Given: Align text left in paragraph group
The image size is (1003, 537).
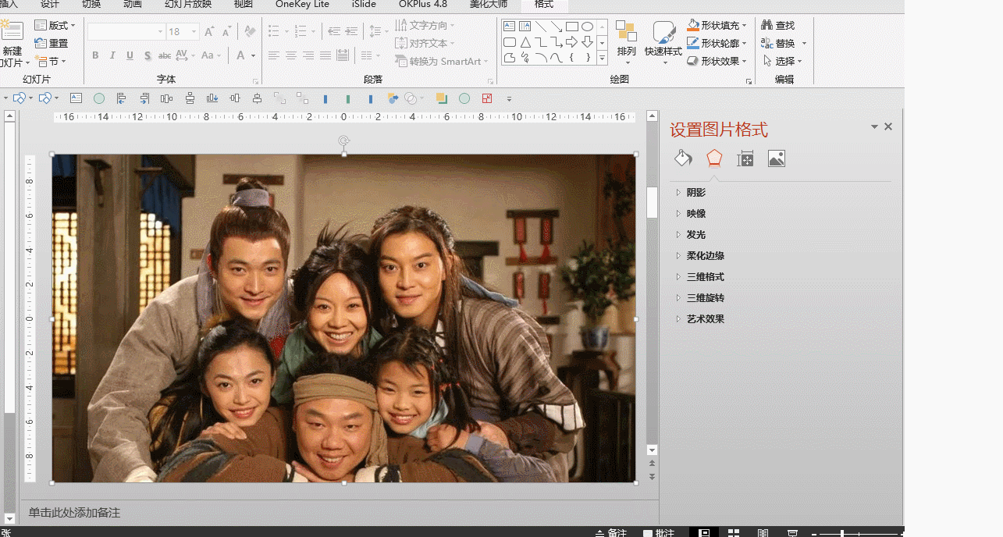Looking at the screenshot, I should click(x=274, y=55).
